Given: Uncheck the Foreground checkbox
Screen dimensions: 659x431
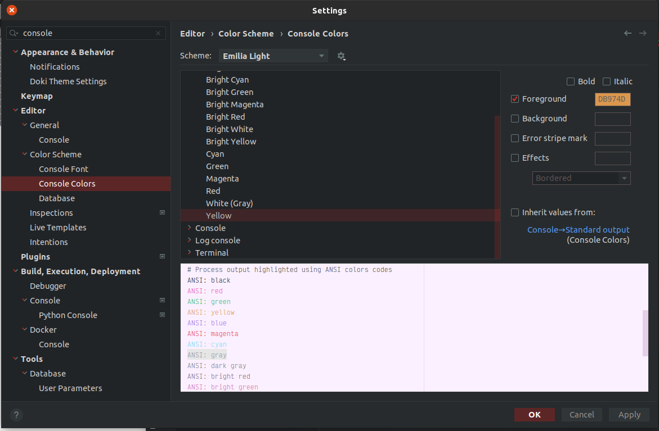Looking at the screenshot, I should point(514,98).
